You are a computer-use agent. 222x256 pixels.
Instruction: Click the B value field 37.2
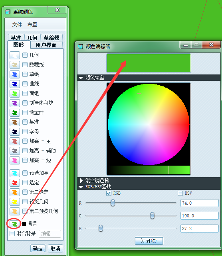199,229
